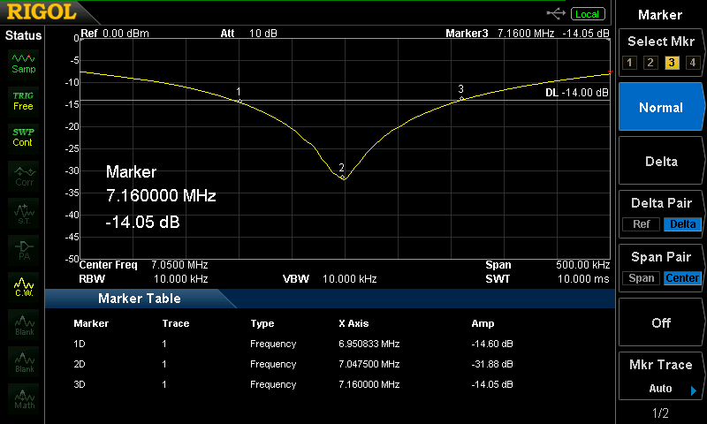Click the large -14.05 dB marker readout

tap(142, 222)
